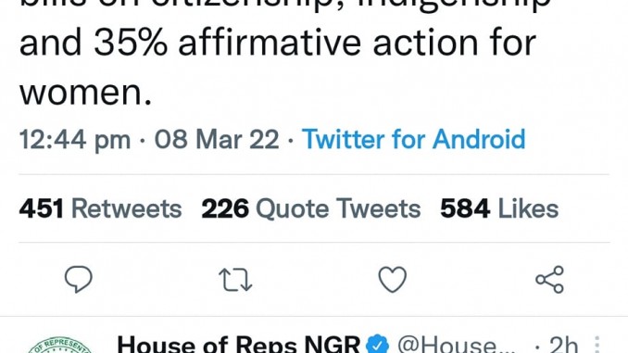Image resolution: width=628 pixels, height=353 pixels.
Task: Open the 2h reply timestamp
Action: [563, 345]
